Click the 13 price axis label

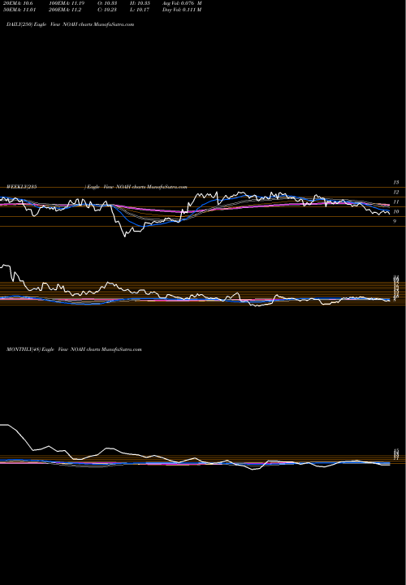(x=396, y=183)
